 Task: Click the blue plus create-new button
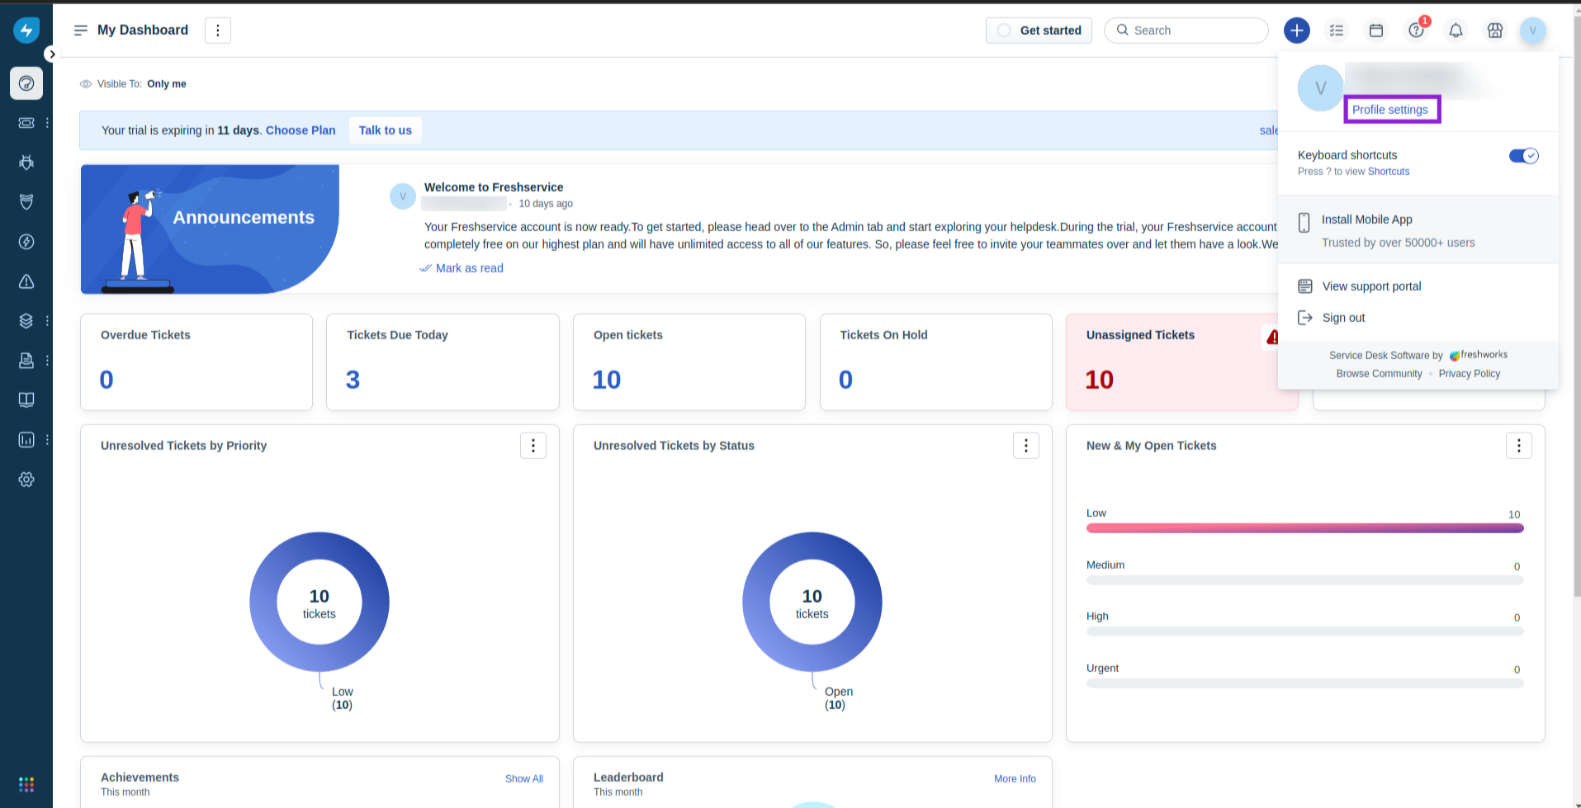coord(1296,31)
